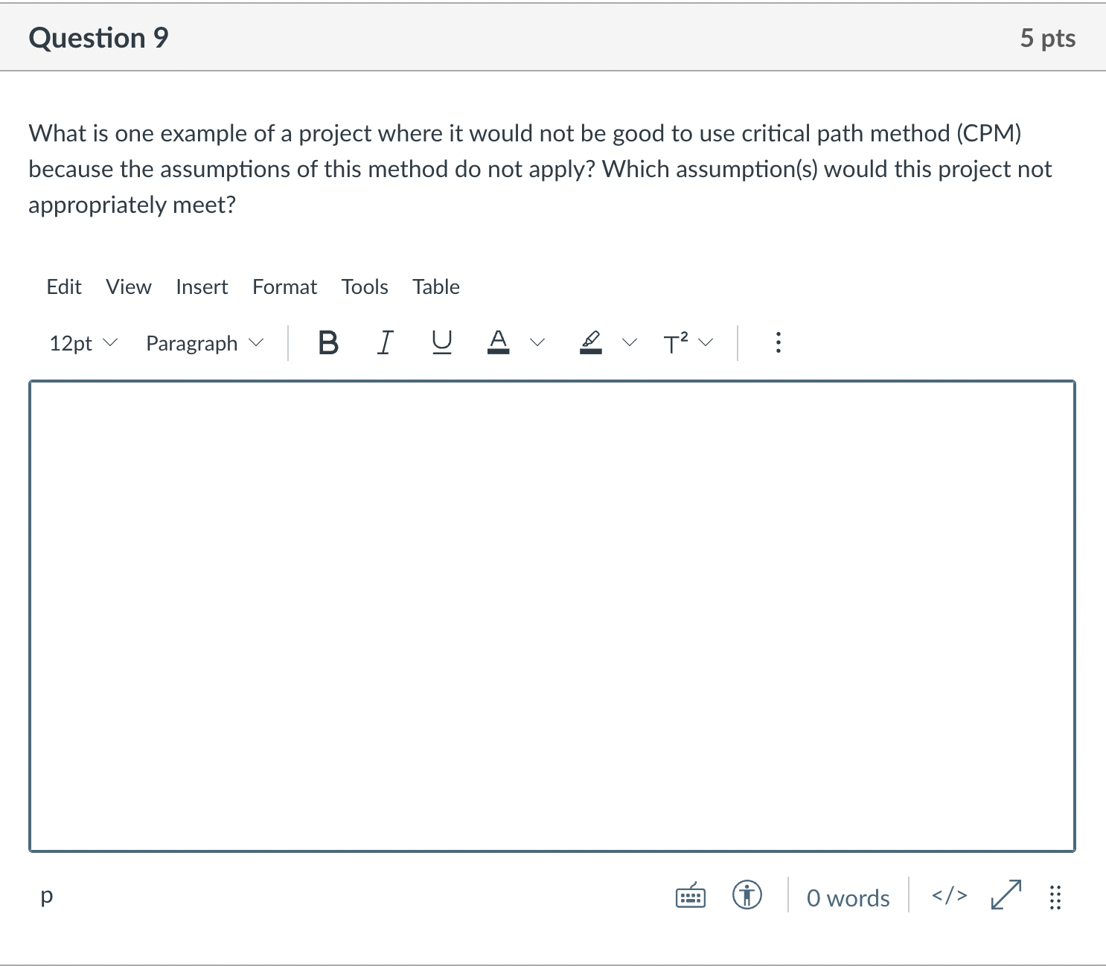Apply the highlighter to text

(590, 342)
